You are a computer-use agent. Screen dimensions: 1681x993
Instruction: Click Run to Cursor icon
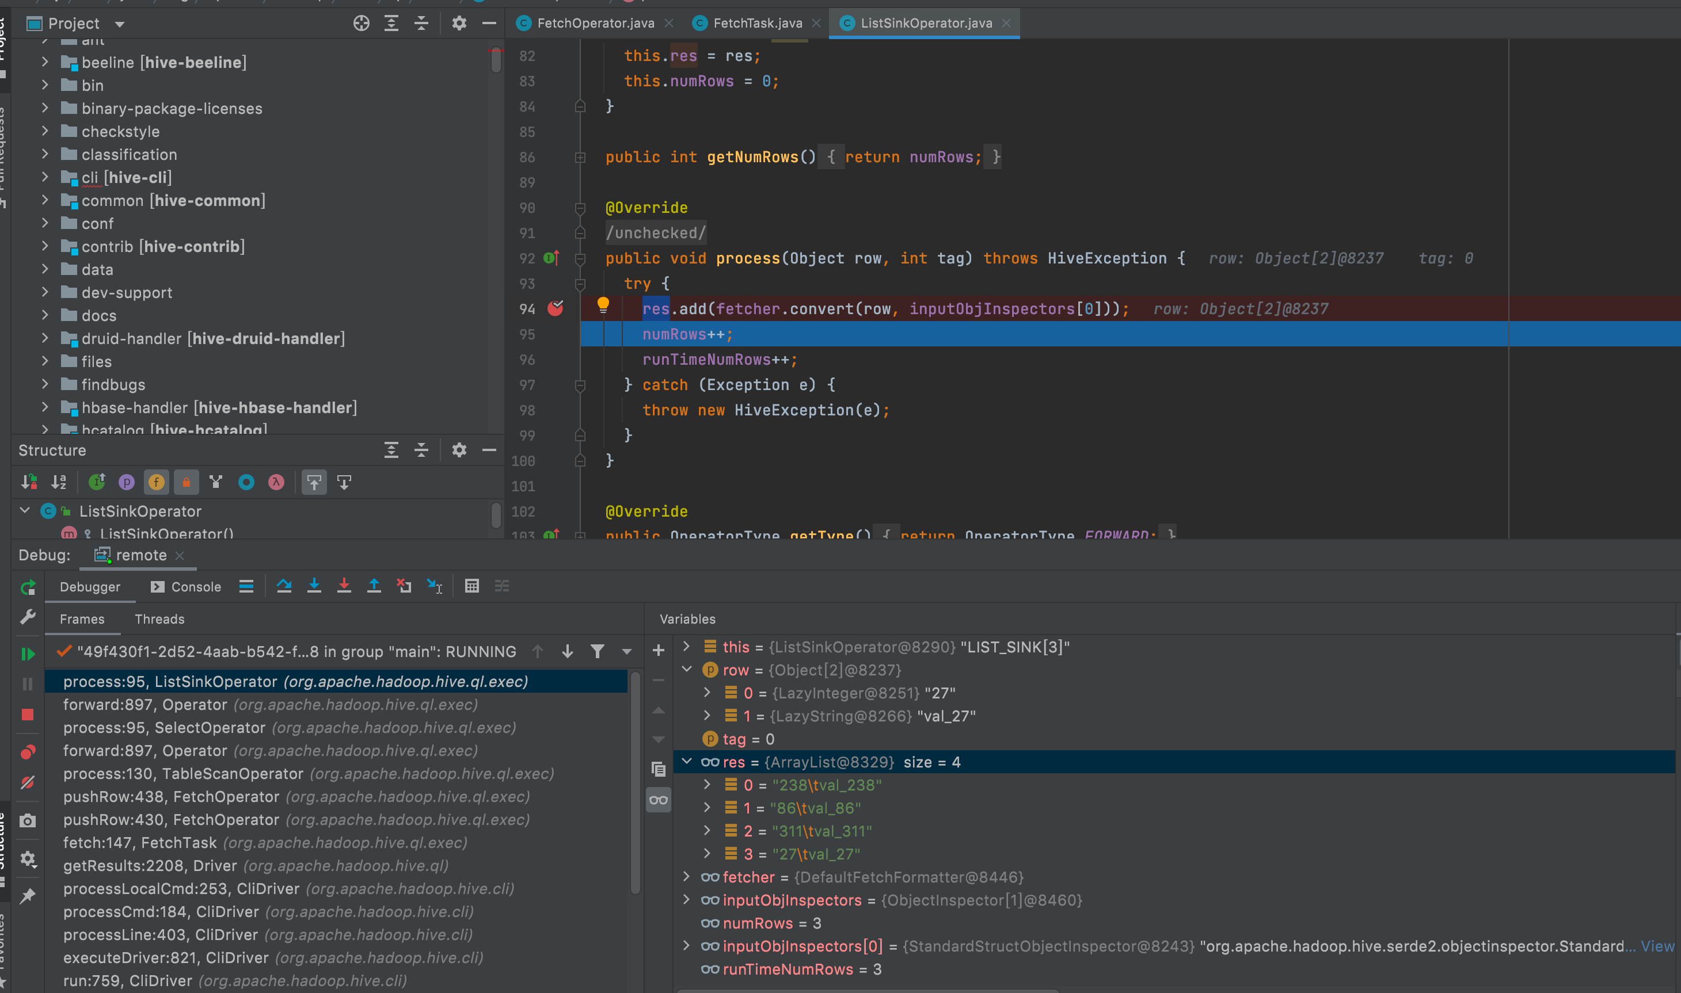435,586
